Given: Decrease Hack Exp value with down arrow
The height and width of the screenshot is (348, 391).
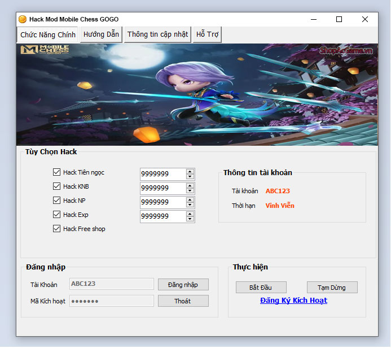Looking at the screenshot, I should click(x=190, y=219).
